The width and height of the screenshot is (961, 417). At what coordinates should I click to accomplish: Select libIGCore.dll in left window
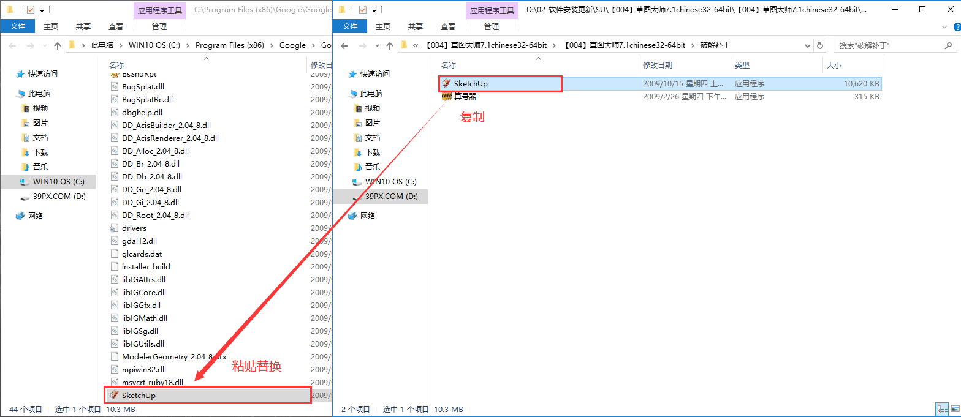click(144, 292)
